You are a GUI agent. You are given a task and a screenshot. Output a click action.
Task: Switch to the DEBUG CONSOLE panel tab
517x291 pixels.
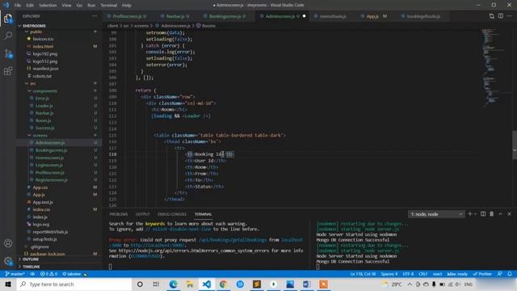(x=172, y=214)
